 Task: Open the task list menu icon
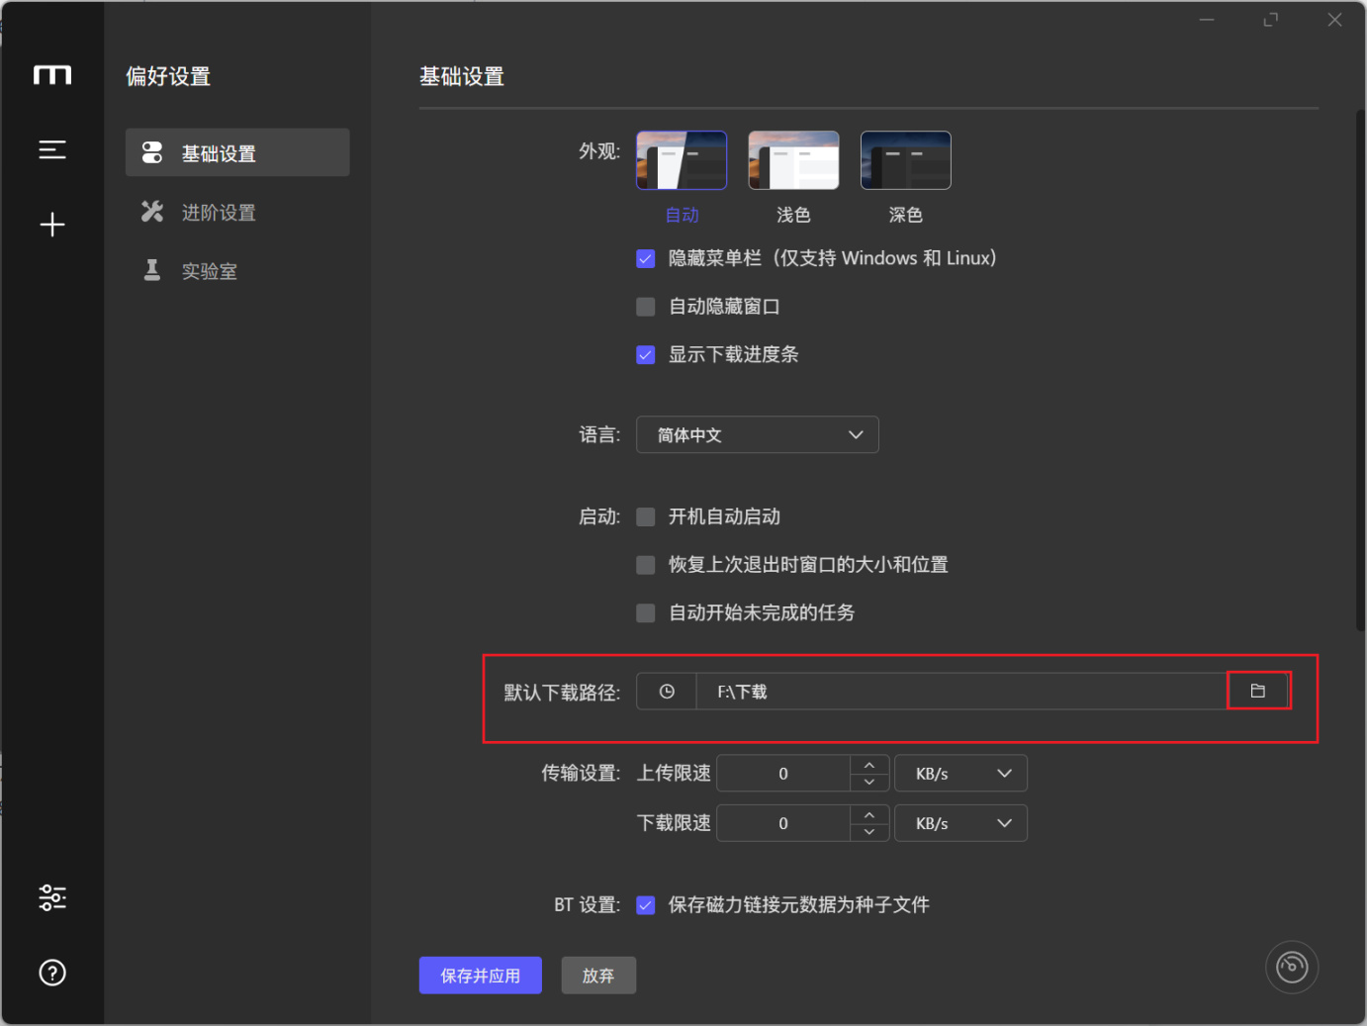click(x=52, y=149)
